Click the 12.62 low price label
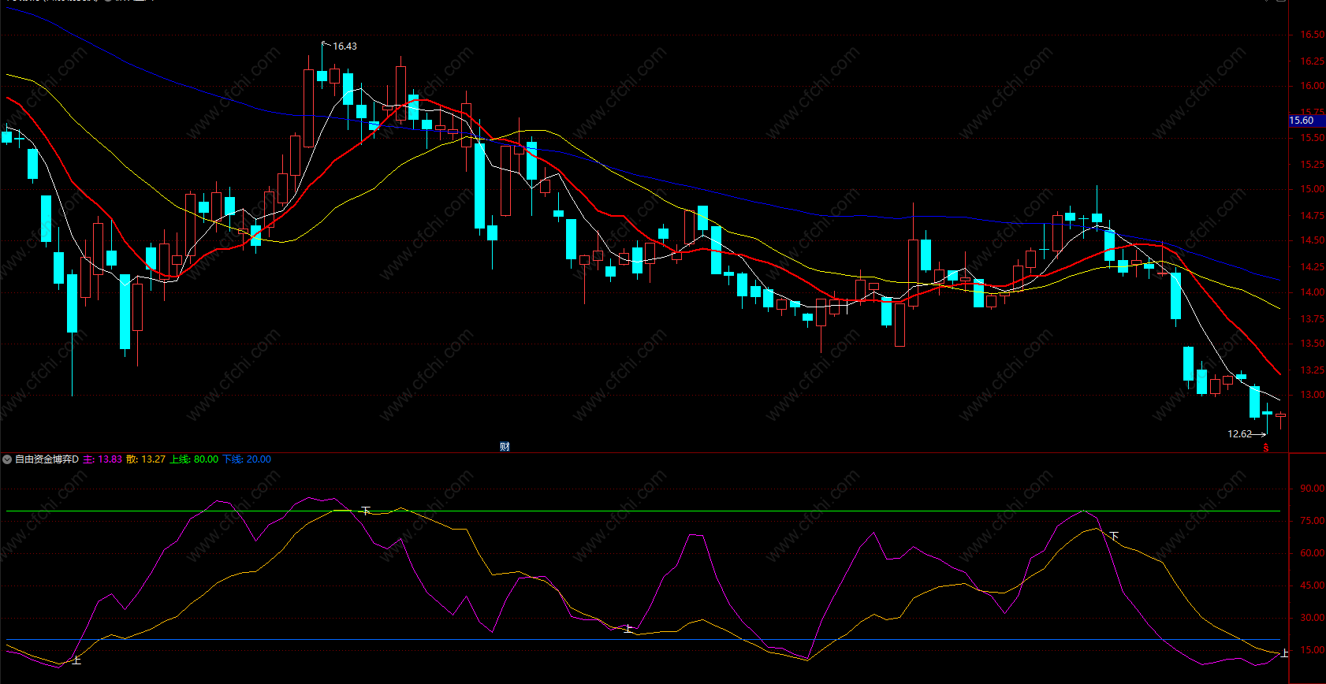Viewport: 1326px width, 684px height. [1239, 434]
